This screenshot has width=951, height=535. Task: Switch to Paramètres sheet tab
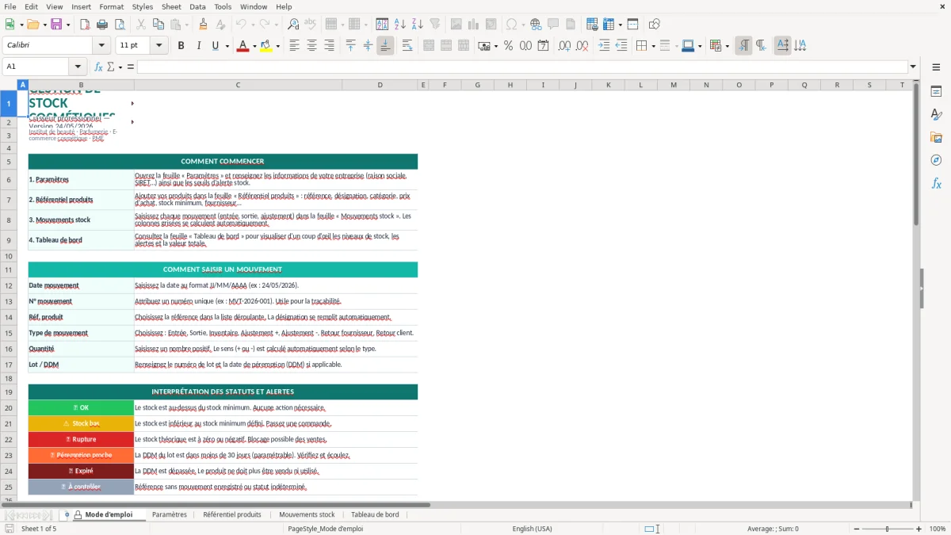point(170,514)
